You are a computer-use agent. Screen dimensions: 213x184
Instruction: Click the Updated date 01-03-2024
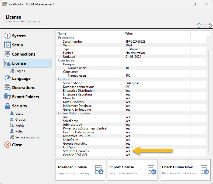point(133,57)
